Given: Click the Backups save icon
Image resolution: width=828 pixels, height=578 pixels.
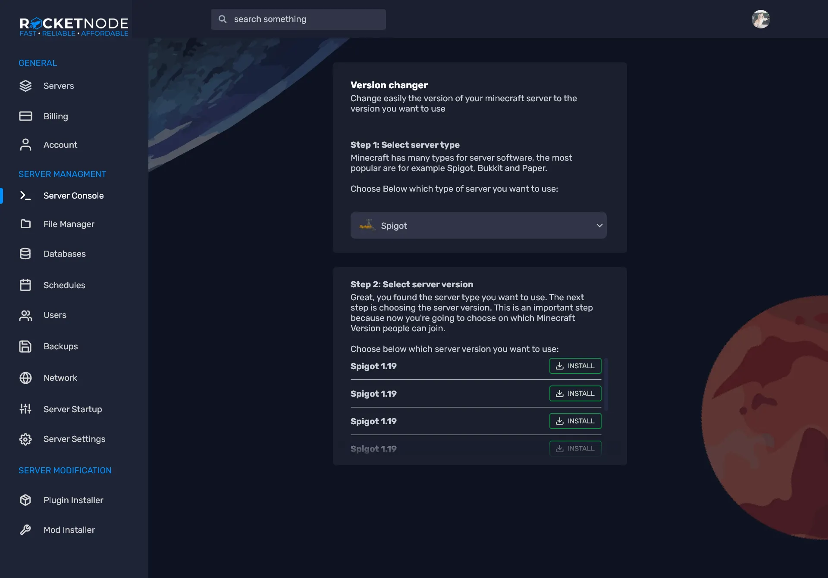Looking at the screenshot, I should click(x=25, y=346).
